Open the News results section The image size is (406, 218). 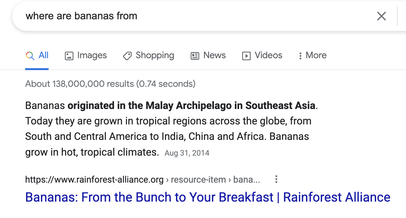pos(214,55)
